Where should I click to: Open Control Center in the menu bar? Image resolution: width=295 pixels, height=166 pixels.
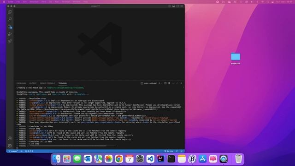click(272, 2)
